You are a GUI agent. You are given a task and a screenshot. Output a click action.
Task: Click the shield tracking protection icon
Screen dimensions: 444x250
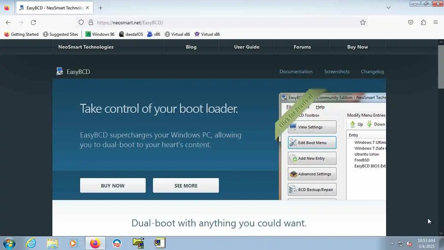click(x=81, y=22)
